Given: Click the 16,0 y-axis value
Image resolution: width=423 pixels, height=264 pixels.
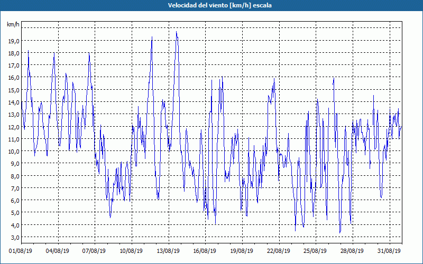Looking at the screenshot, I should 14,78.
